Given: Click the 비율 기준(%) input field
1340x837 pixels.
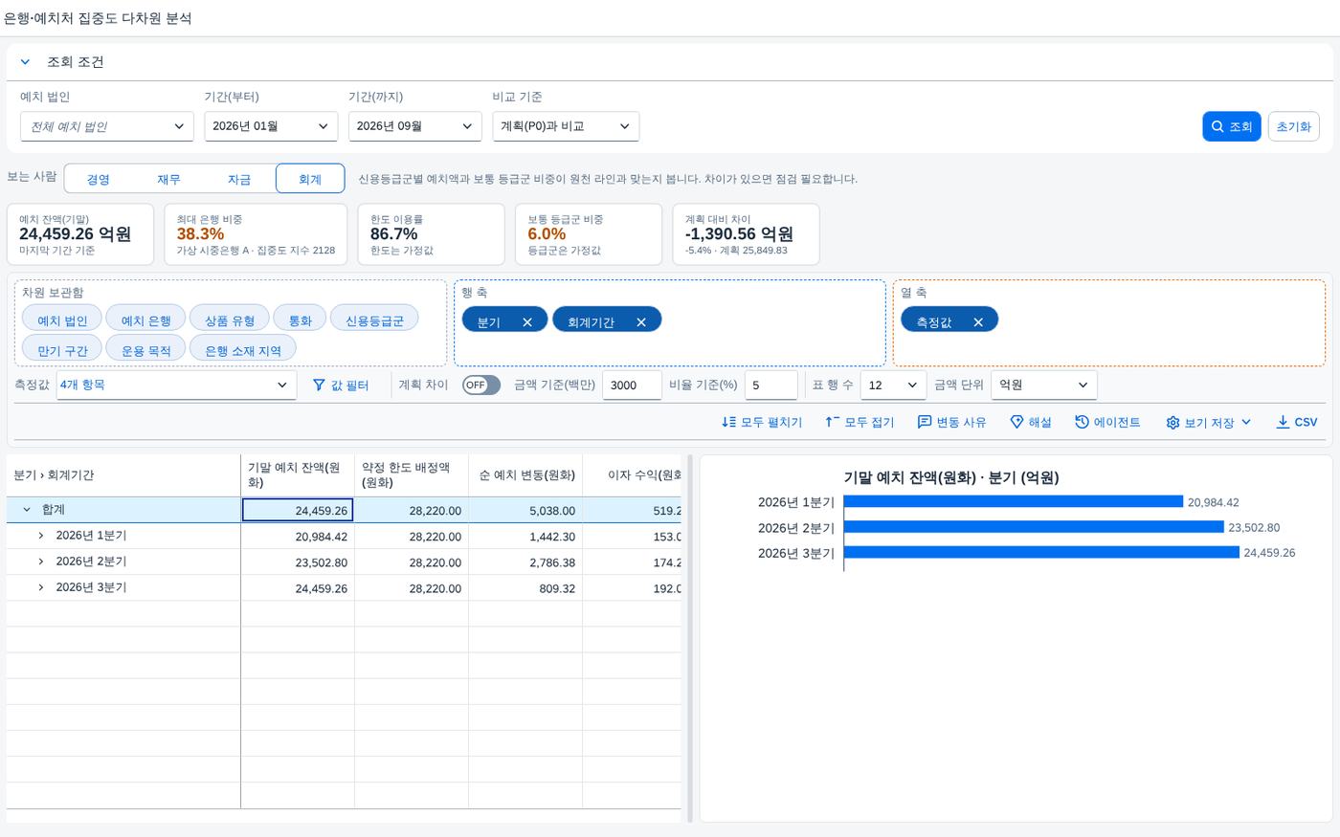Looking at the screenshot, I should click(x=771, y=385).
